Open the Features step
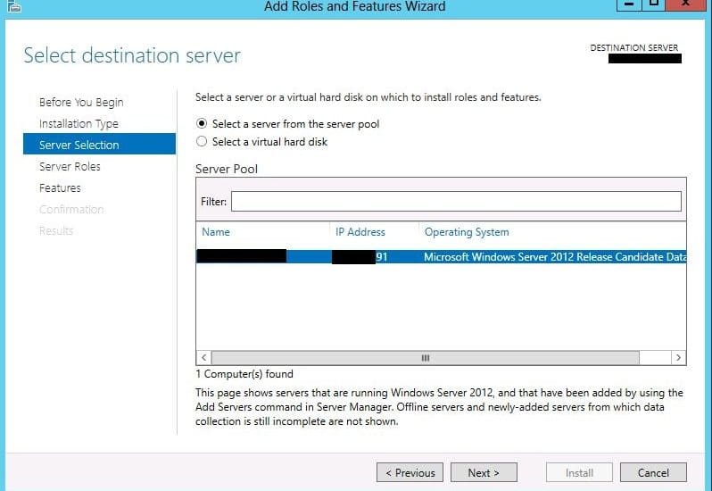The height and width of the screenshot is (491, 712). coord(60,187)
